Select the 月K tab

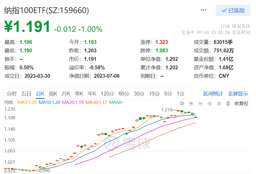[66, 94]
